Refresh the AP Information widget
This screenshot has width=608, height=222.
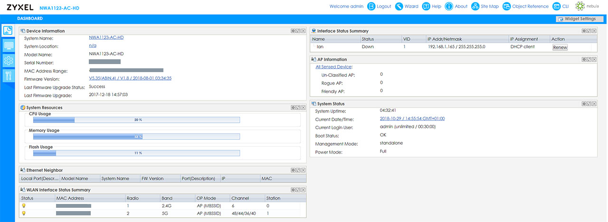pos(589,59)
